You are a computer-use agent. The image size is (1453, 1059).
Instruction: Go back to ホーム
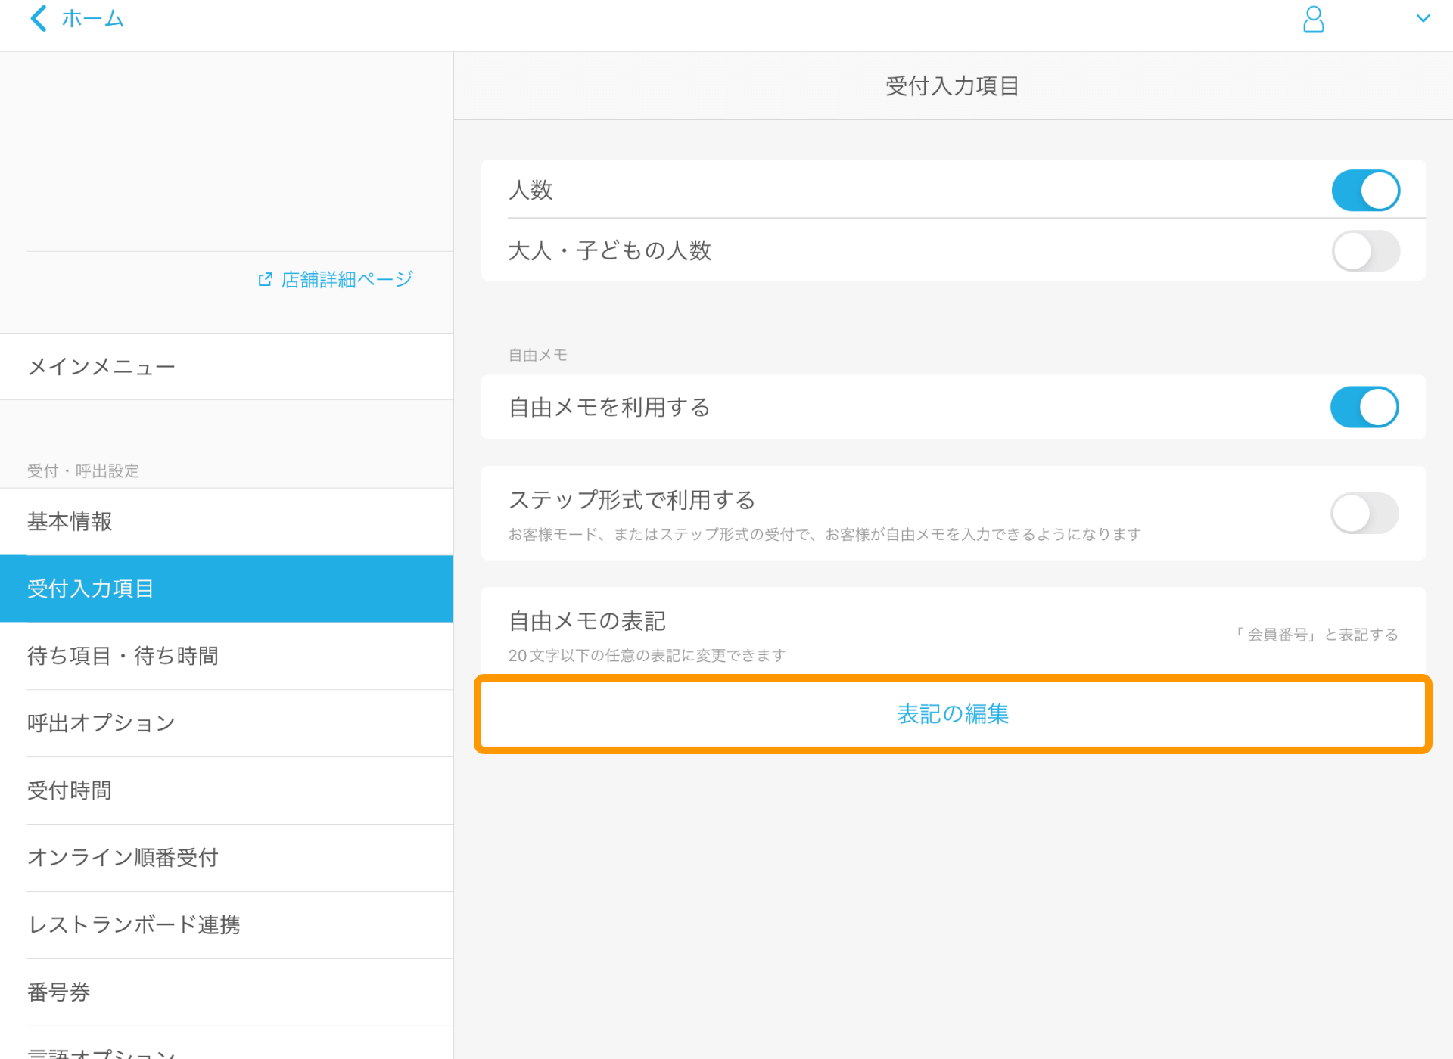point(92,18)
